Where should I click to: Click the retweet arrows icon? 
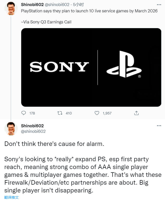(60, 113)
